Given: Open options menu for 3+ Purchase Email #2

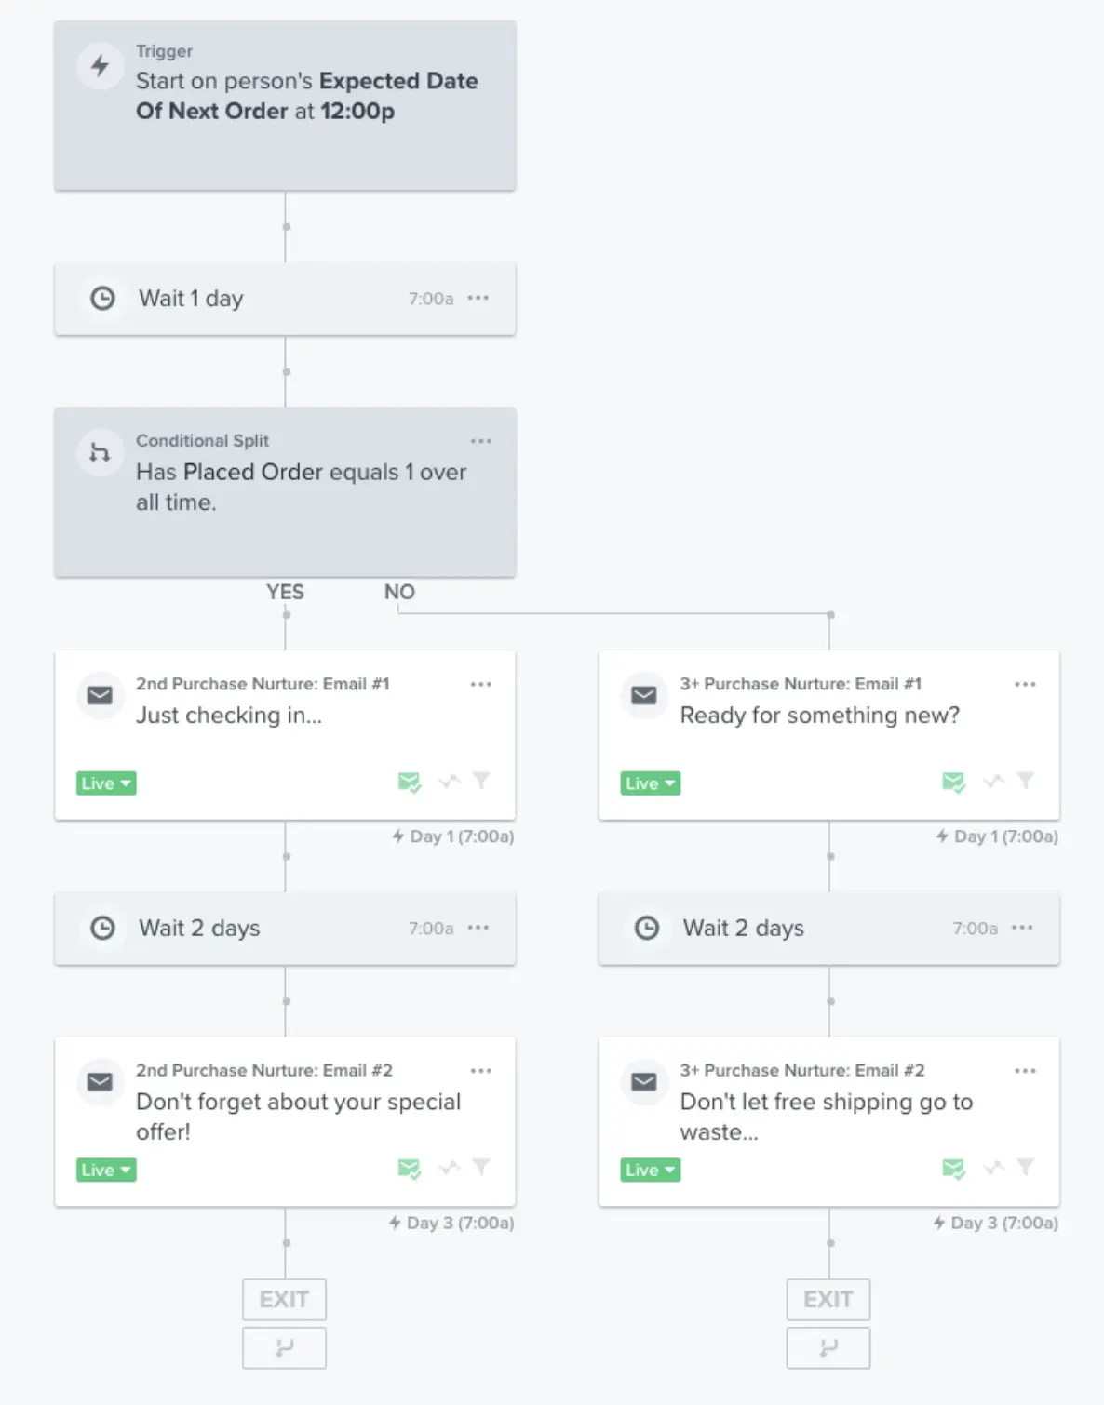Looking at the screenshot, I should pyautogui.click(x=1025, y=1071).
